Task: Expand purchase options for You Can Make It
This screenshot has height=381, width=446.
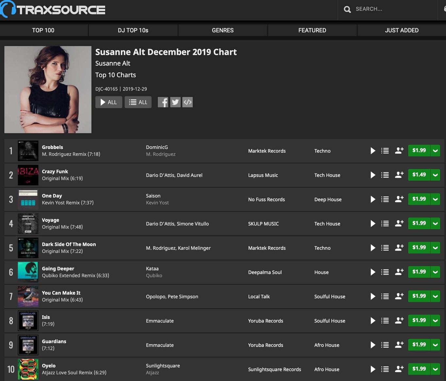Action: [x=435, y=296]
